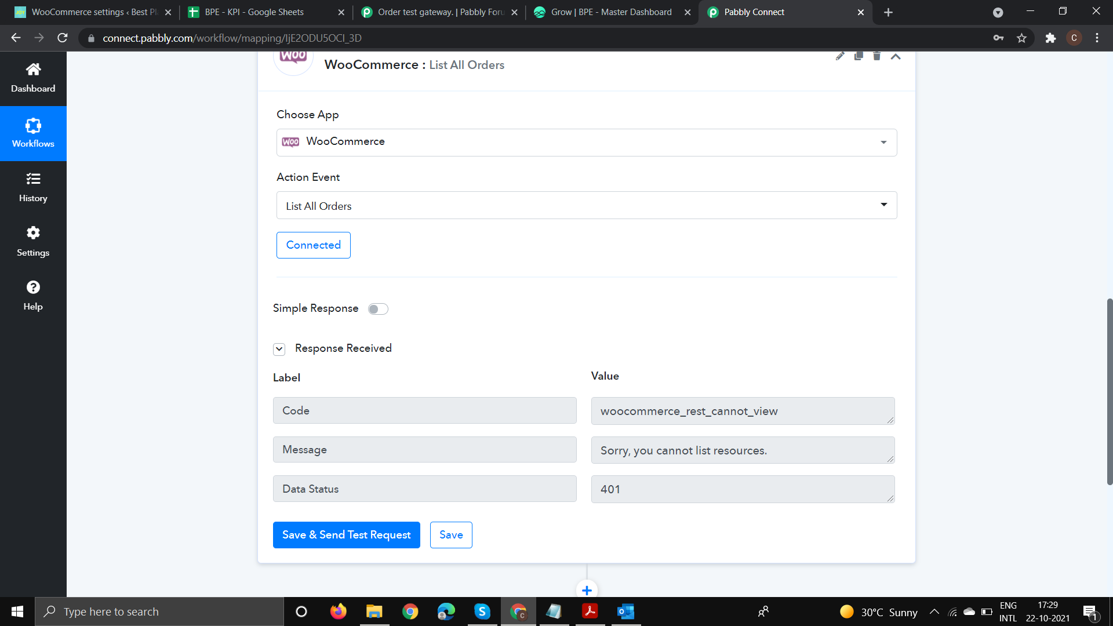Switch to Order test gateway Pabbly Forum tab
The image size is (1113, 626).
tap(441, 12)
